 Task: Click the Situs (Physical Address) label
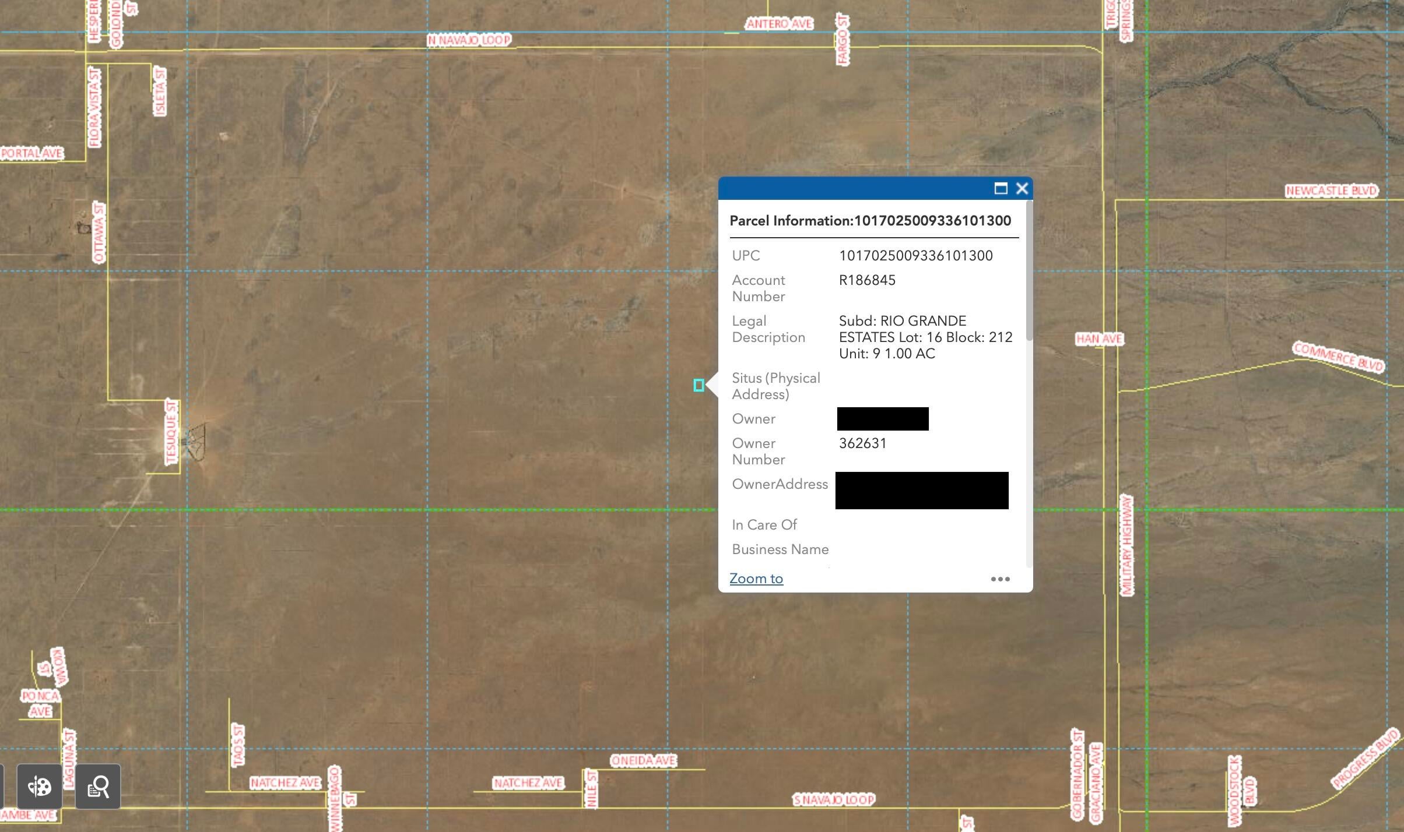point(775,386)
